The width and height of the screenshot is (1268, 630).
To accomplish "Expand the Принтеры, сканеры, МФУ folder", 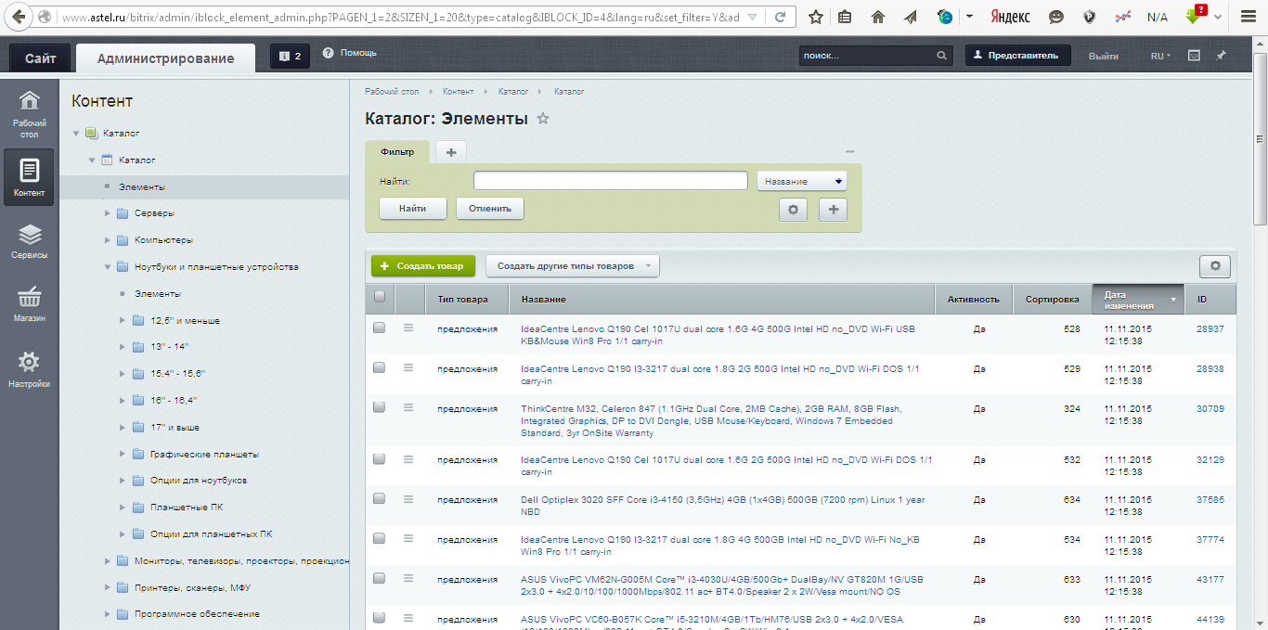I will pos(108,587).
